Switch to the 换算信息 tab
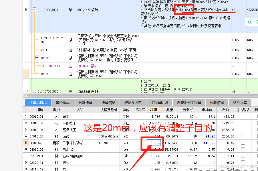 click(108, 103)
